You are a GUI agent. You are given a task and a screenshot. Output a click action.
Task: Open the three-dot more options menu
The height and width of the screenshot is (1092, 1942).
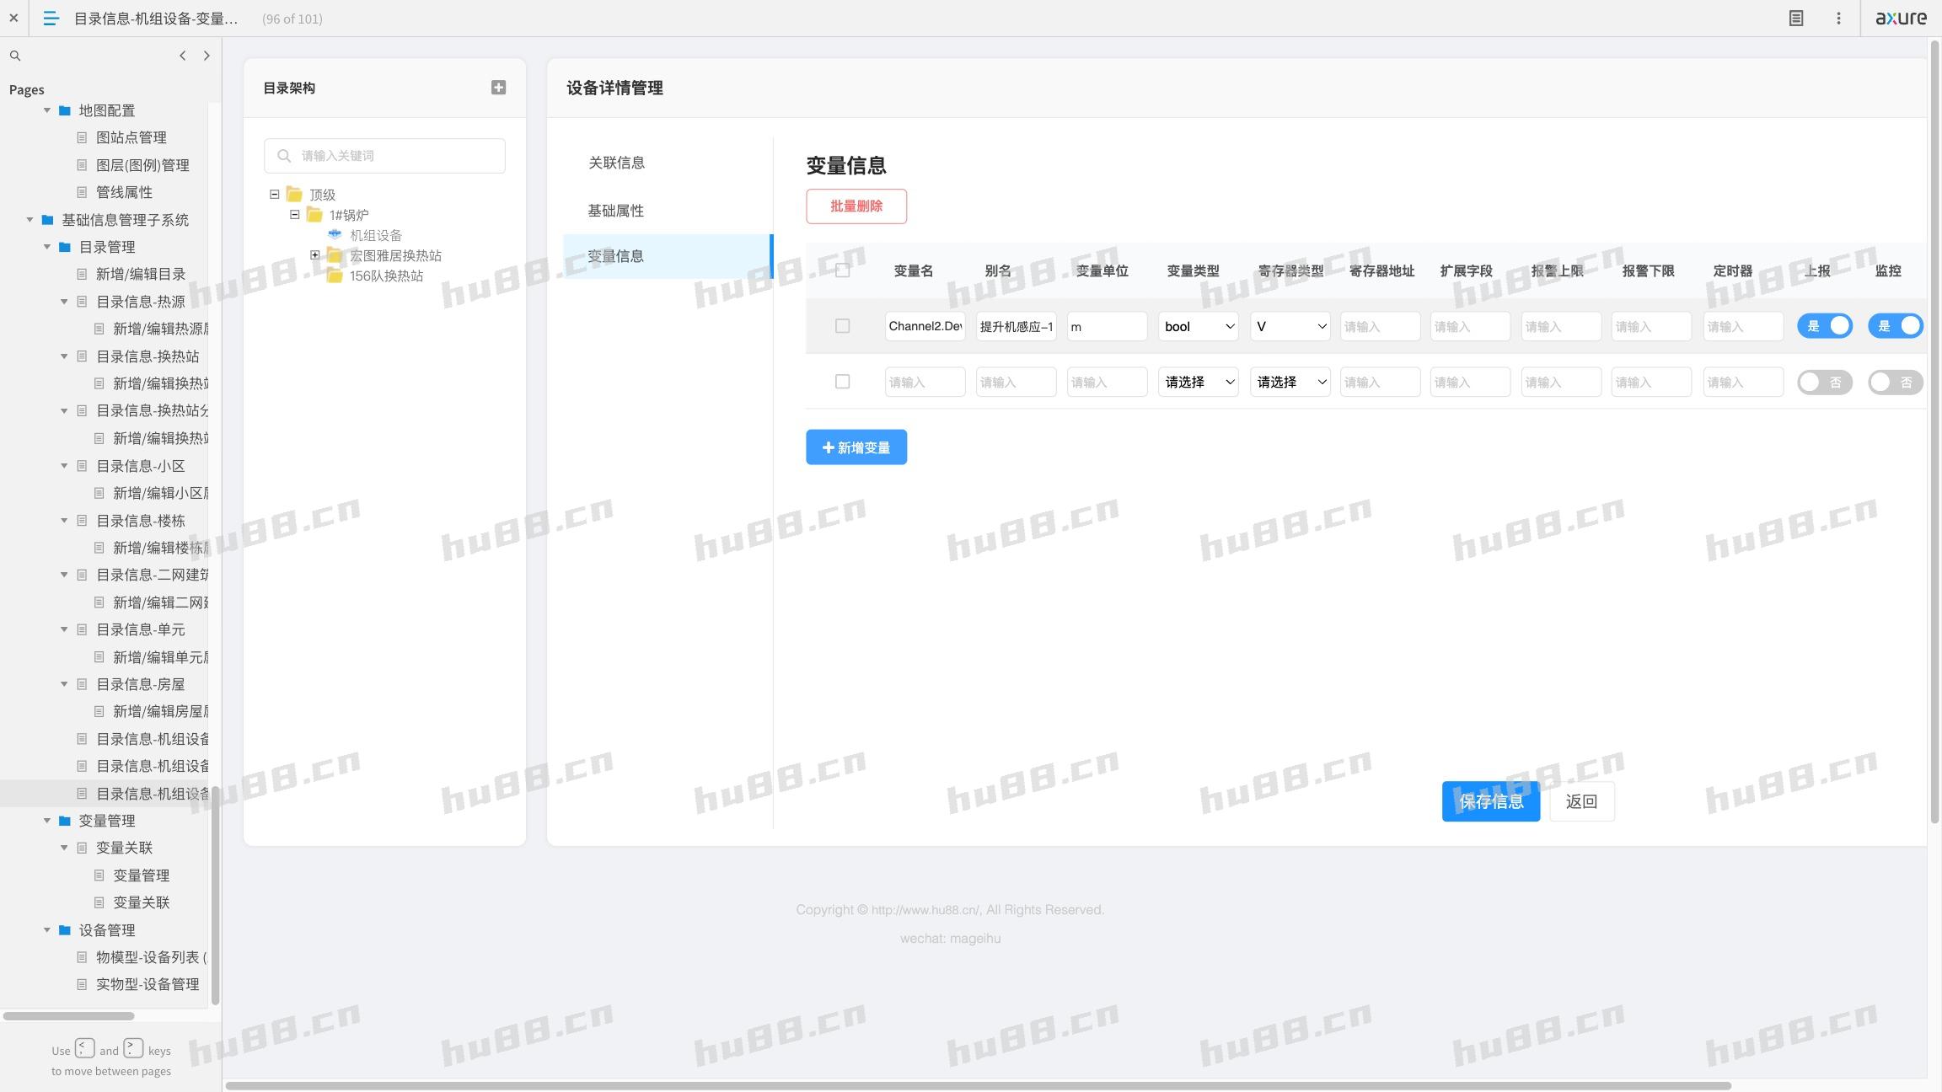(1838, 18)
